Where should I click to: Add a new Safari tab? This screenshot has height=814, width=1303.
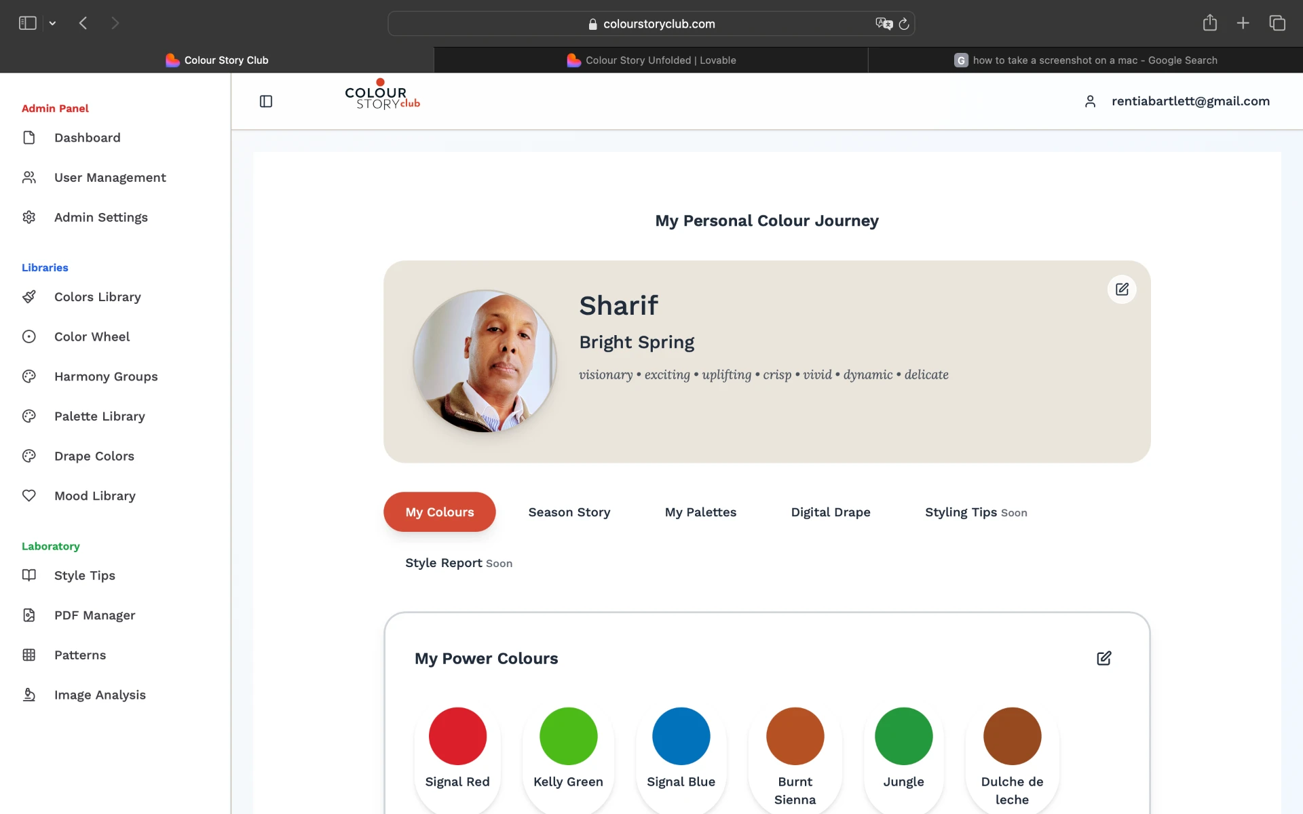[x=1243, y=23]
